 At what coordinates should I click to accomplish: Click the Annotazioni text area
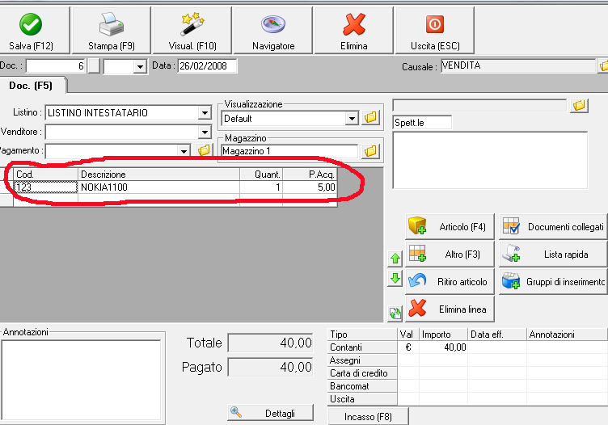point(81,380)
